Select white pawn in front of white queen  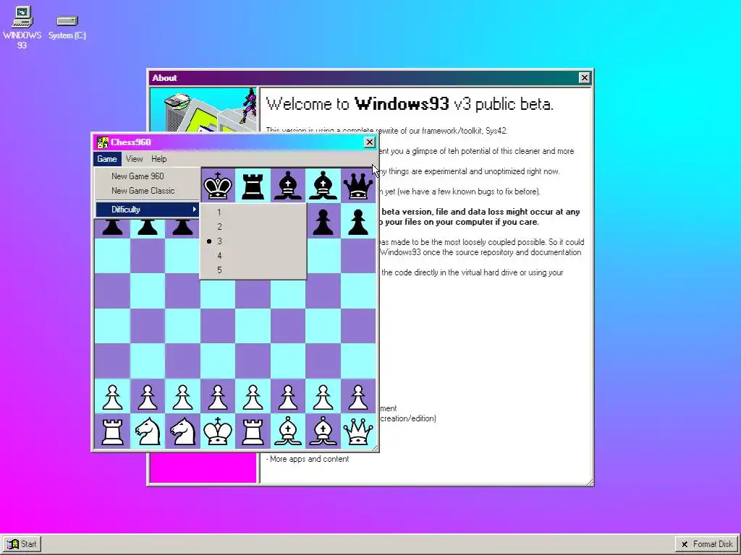coord(357,397)
